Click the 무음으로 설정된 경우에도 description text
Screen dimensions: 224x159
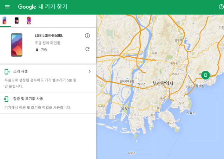coord(40,83)
